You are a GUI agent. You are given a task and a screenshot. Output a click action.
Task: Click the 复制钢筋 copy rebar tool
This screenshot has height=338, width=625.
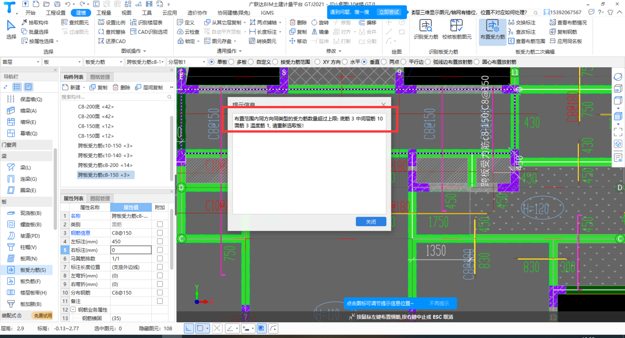pyautogui.click(x=563, y=32)
